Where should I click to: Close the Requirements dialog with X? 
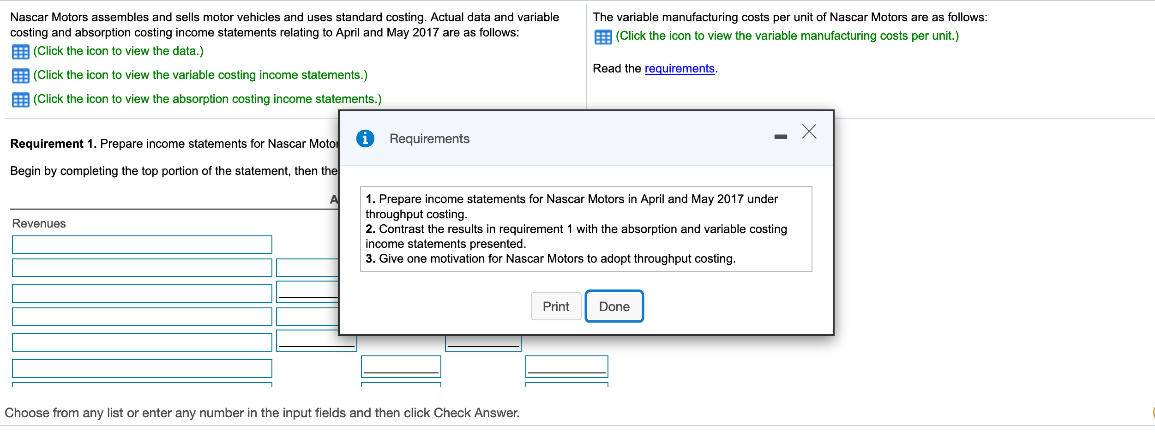[809, 132]
